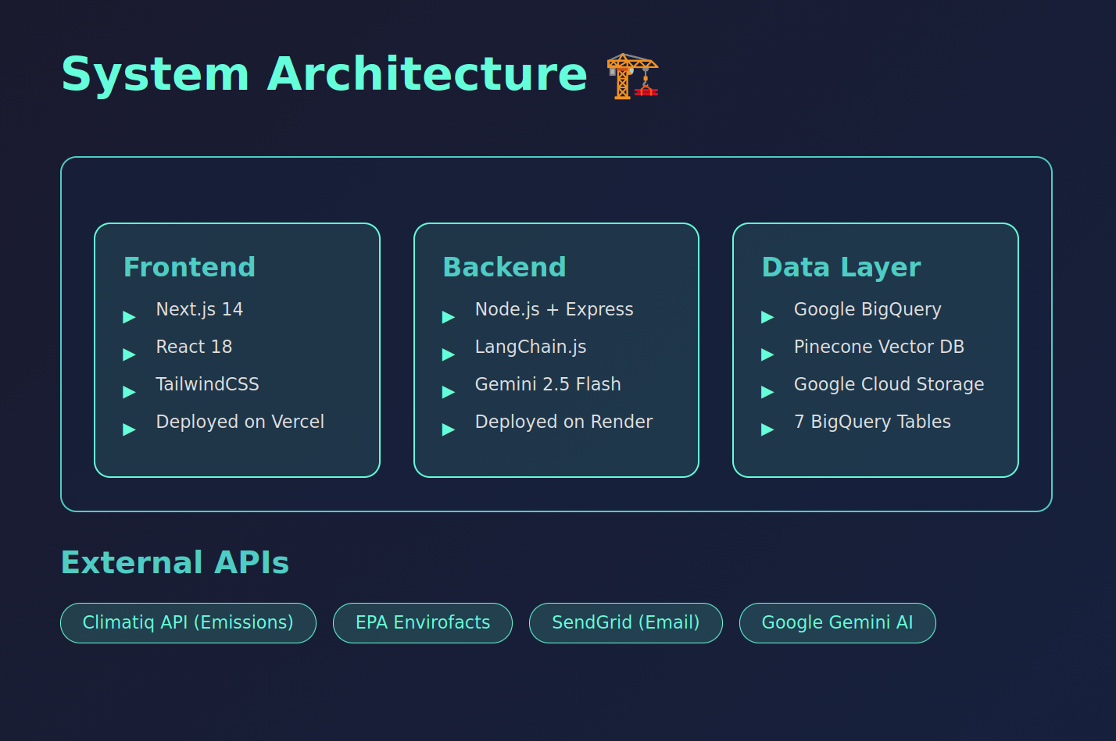Click the Deployed on Render text
This screenshot has height=741, width=1116.
563,422
